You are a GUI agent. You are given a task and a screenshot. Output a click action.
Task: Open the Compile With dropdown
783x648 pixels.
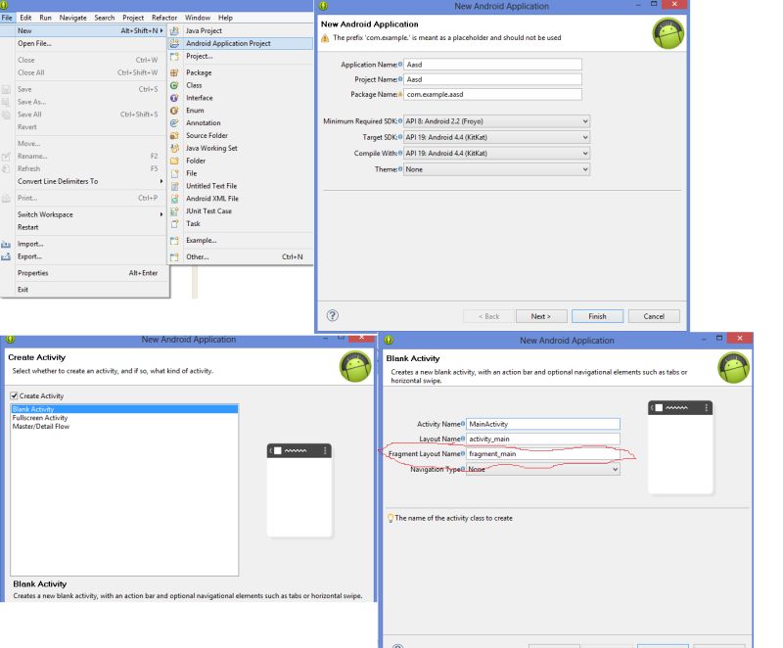[496, 154]
